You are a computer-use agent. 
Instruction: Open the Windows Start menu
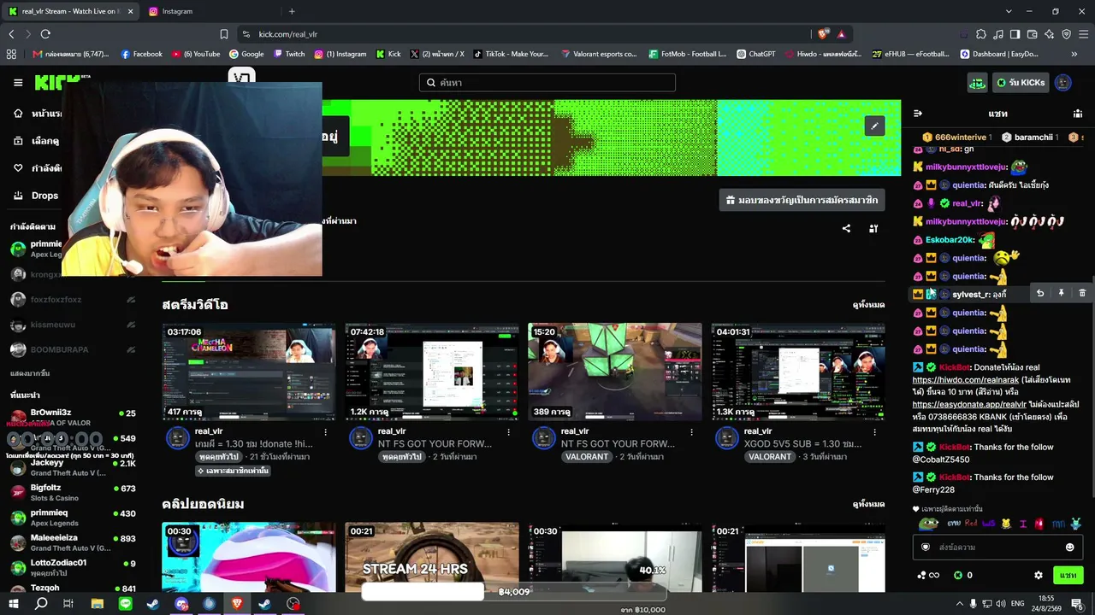click(13, 604)
